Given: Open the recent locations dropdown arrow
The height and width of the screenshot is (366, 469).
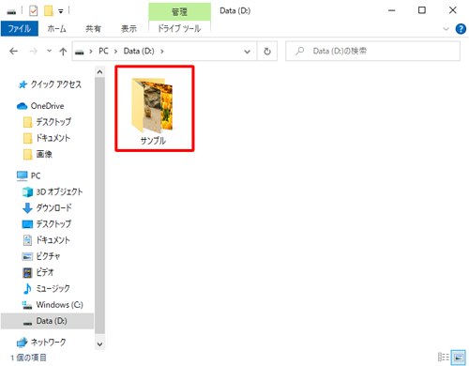Looking at the screenshot, I should pyautogui.click(x=49, y=51).
